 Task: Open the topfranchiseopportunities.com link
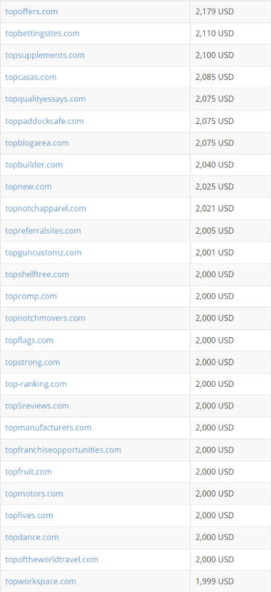tap(63, 450)
